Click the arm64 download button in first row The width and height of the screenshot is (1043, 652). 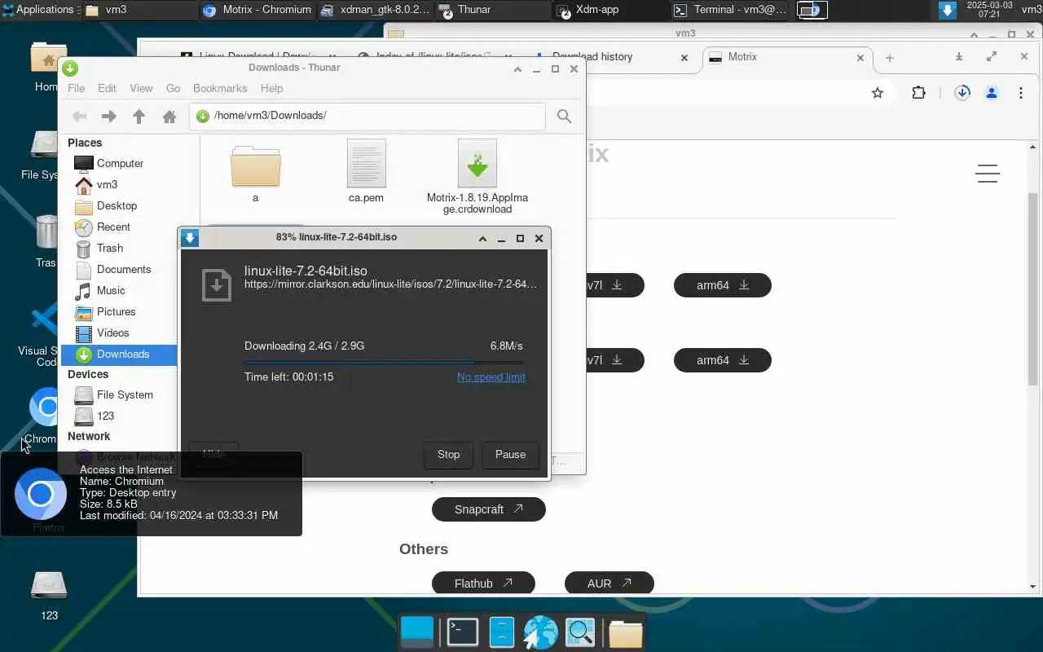[722, 285]
